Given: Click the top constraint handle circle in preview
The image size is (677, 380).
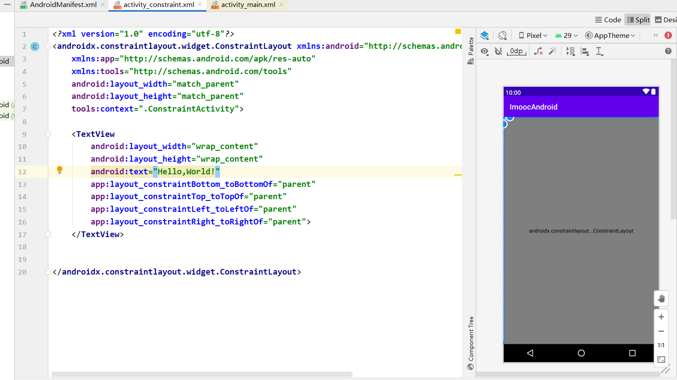Looking at the screenshot, I should (510, 118).
